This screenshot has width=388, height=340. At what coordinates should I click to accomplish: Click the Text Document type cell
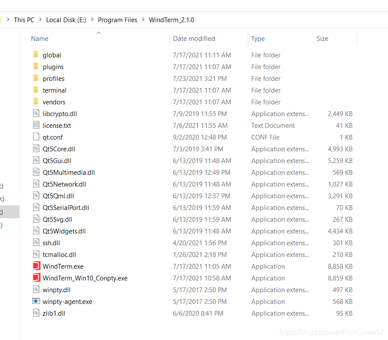[x=273, y=126]
